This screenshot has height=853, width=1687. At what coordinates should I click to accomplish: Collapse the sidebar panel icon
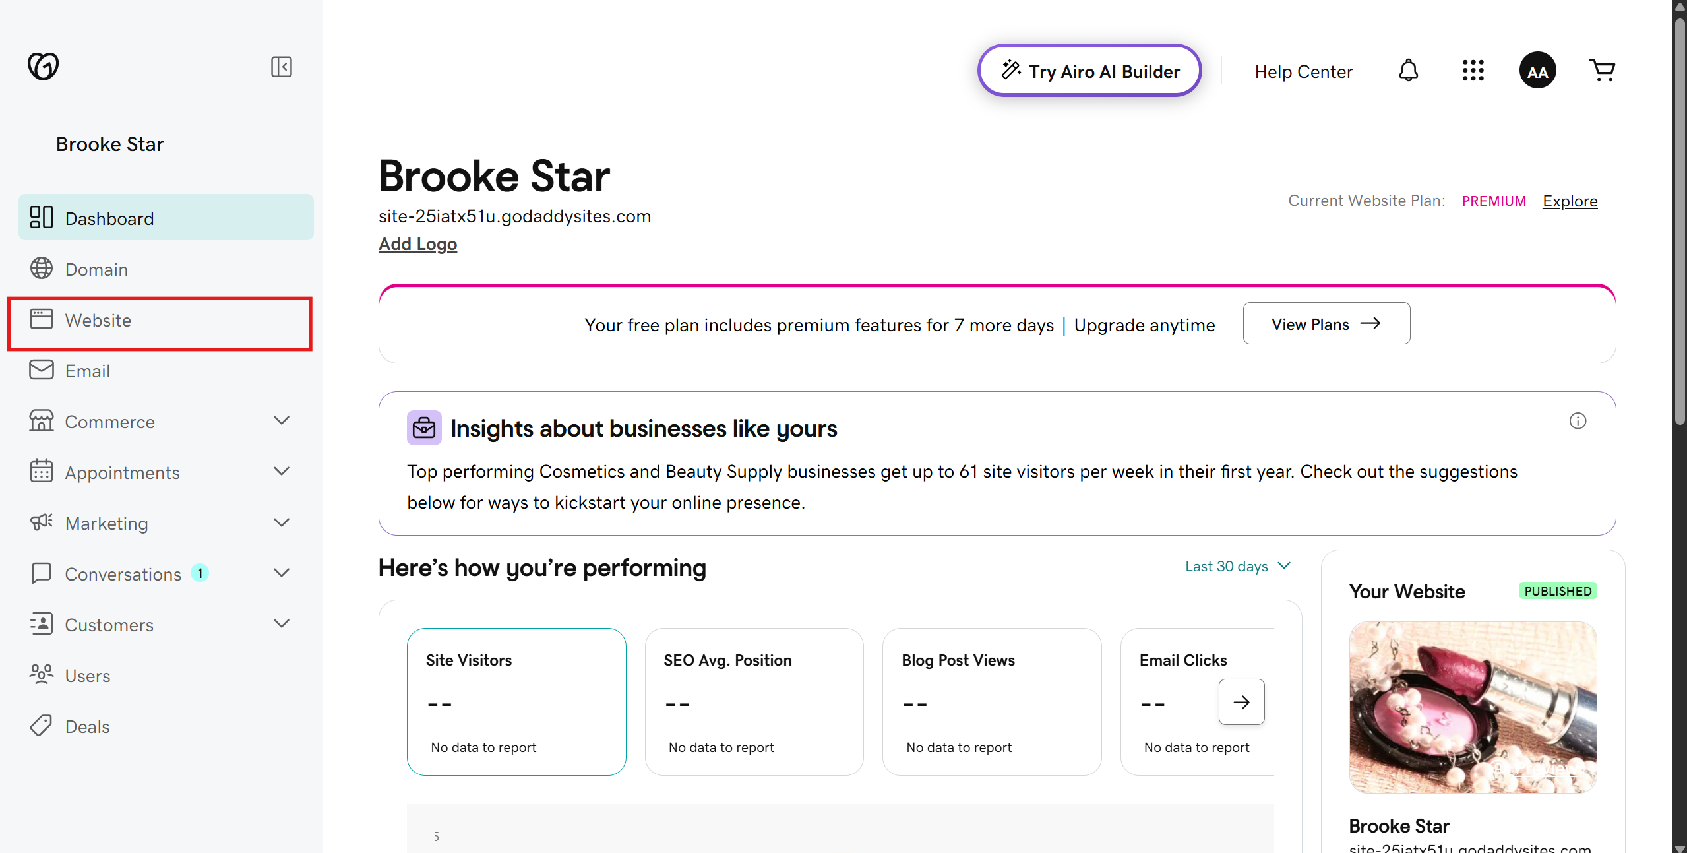[282, 67]
